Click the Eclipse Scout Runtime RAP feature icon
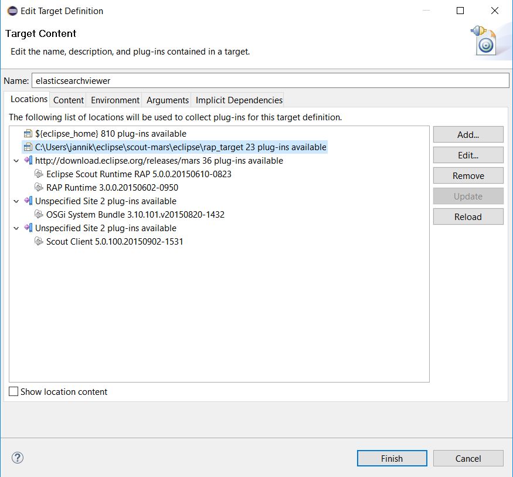 click(39, 174)
